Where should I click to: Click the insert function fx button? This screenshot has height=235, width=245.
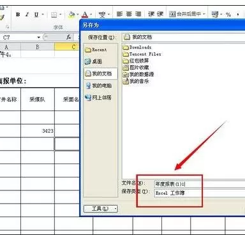click(68, 37)
